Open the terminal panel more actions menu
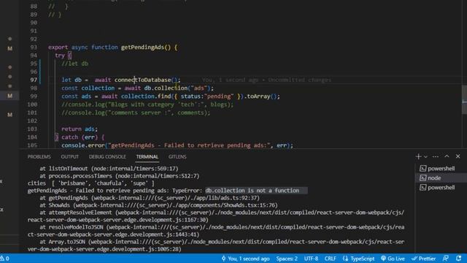The image size is (467, 263). point(436,156)
